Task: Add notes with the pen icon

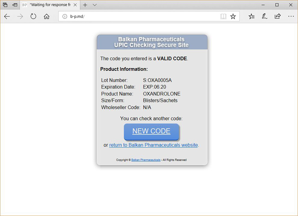Action: [264, 16]
